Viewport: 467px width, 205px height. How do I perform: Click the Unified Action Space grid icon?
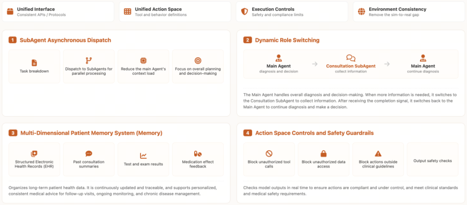click(127, 12)
